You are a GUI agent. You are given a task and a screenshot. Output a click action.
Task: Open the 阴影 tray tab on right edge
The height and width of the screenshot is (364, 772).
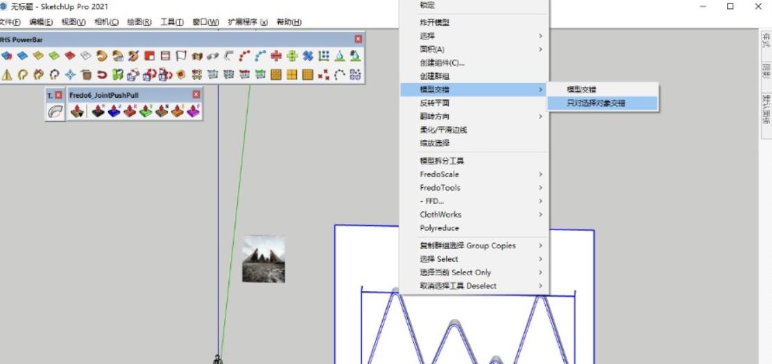[x=766, y=69]
